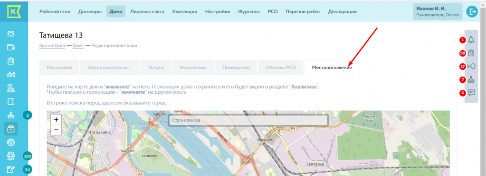This screenshot has width=486, height=176.
Task: Open the circular coin icon in left sidebar
Action: click(x=11, y=143)
